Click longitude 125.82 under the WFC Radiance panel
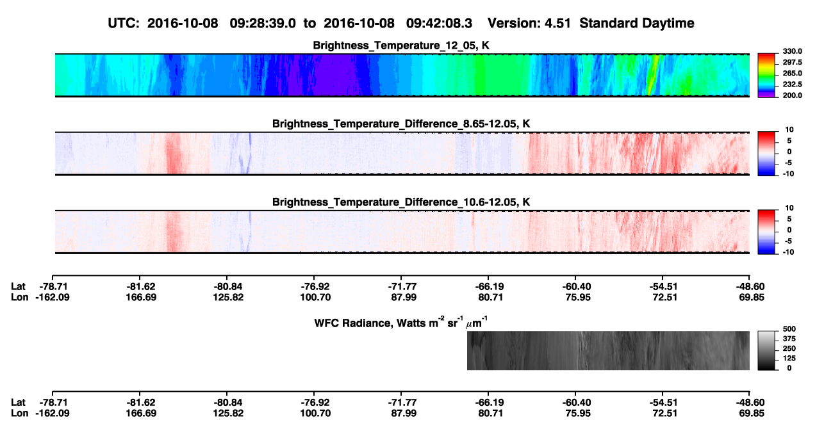The width and height of the screenshot is (833, 427). [x=227, y=412]
